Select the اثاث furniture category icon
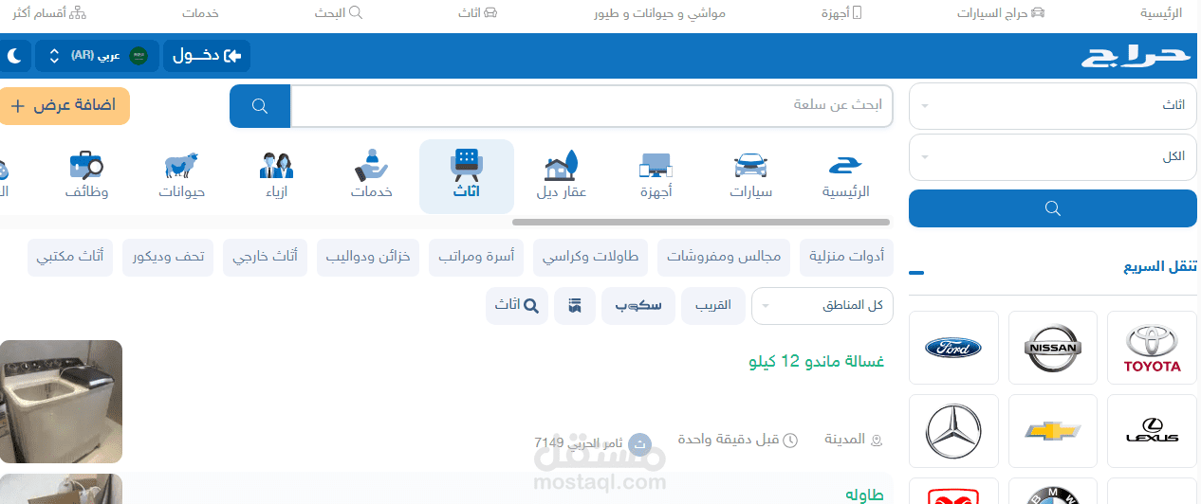 click(x=467, y=176)
